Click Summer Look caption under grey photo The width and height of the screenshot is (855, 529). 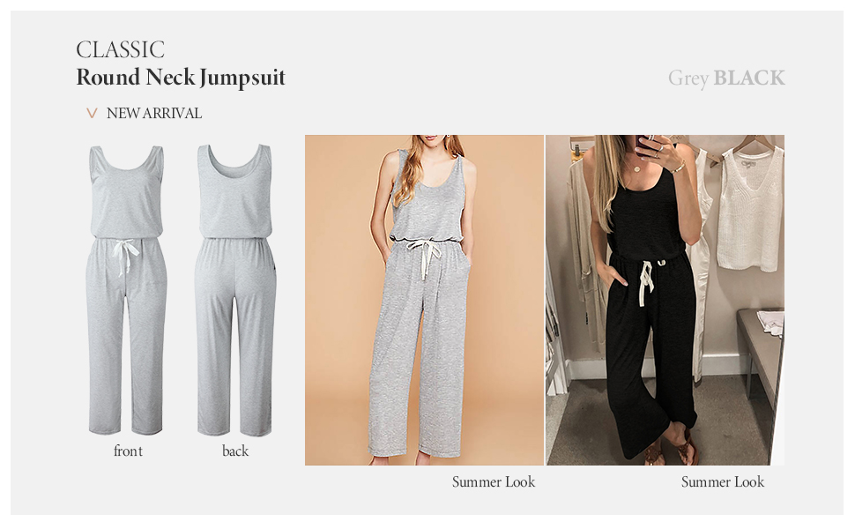[x=494, y=482]
